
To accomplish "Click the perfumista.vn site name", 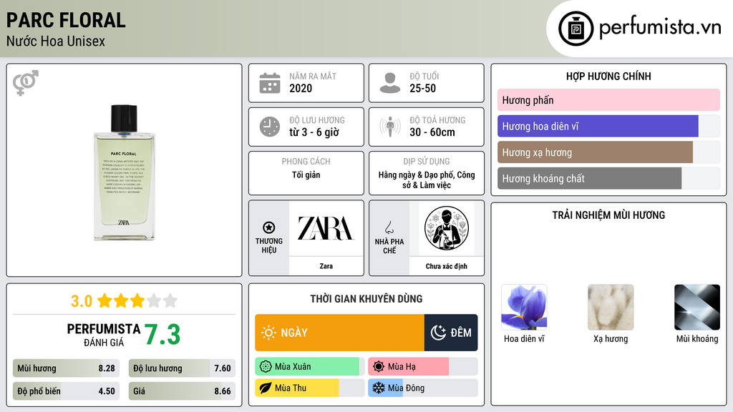I will [660, 27].
